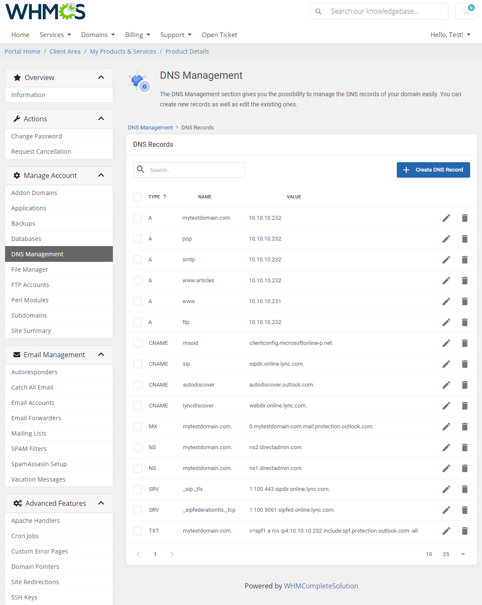This screenshot has height=605, width=482.
Task: Click the Create DNS Record button
Action: [x=433, y=169]
